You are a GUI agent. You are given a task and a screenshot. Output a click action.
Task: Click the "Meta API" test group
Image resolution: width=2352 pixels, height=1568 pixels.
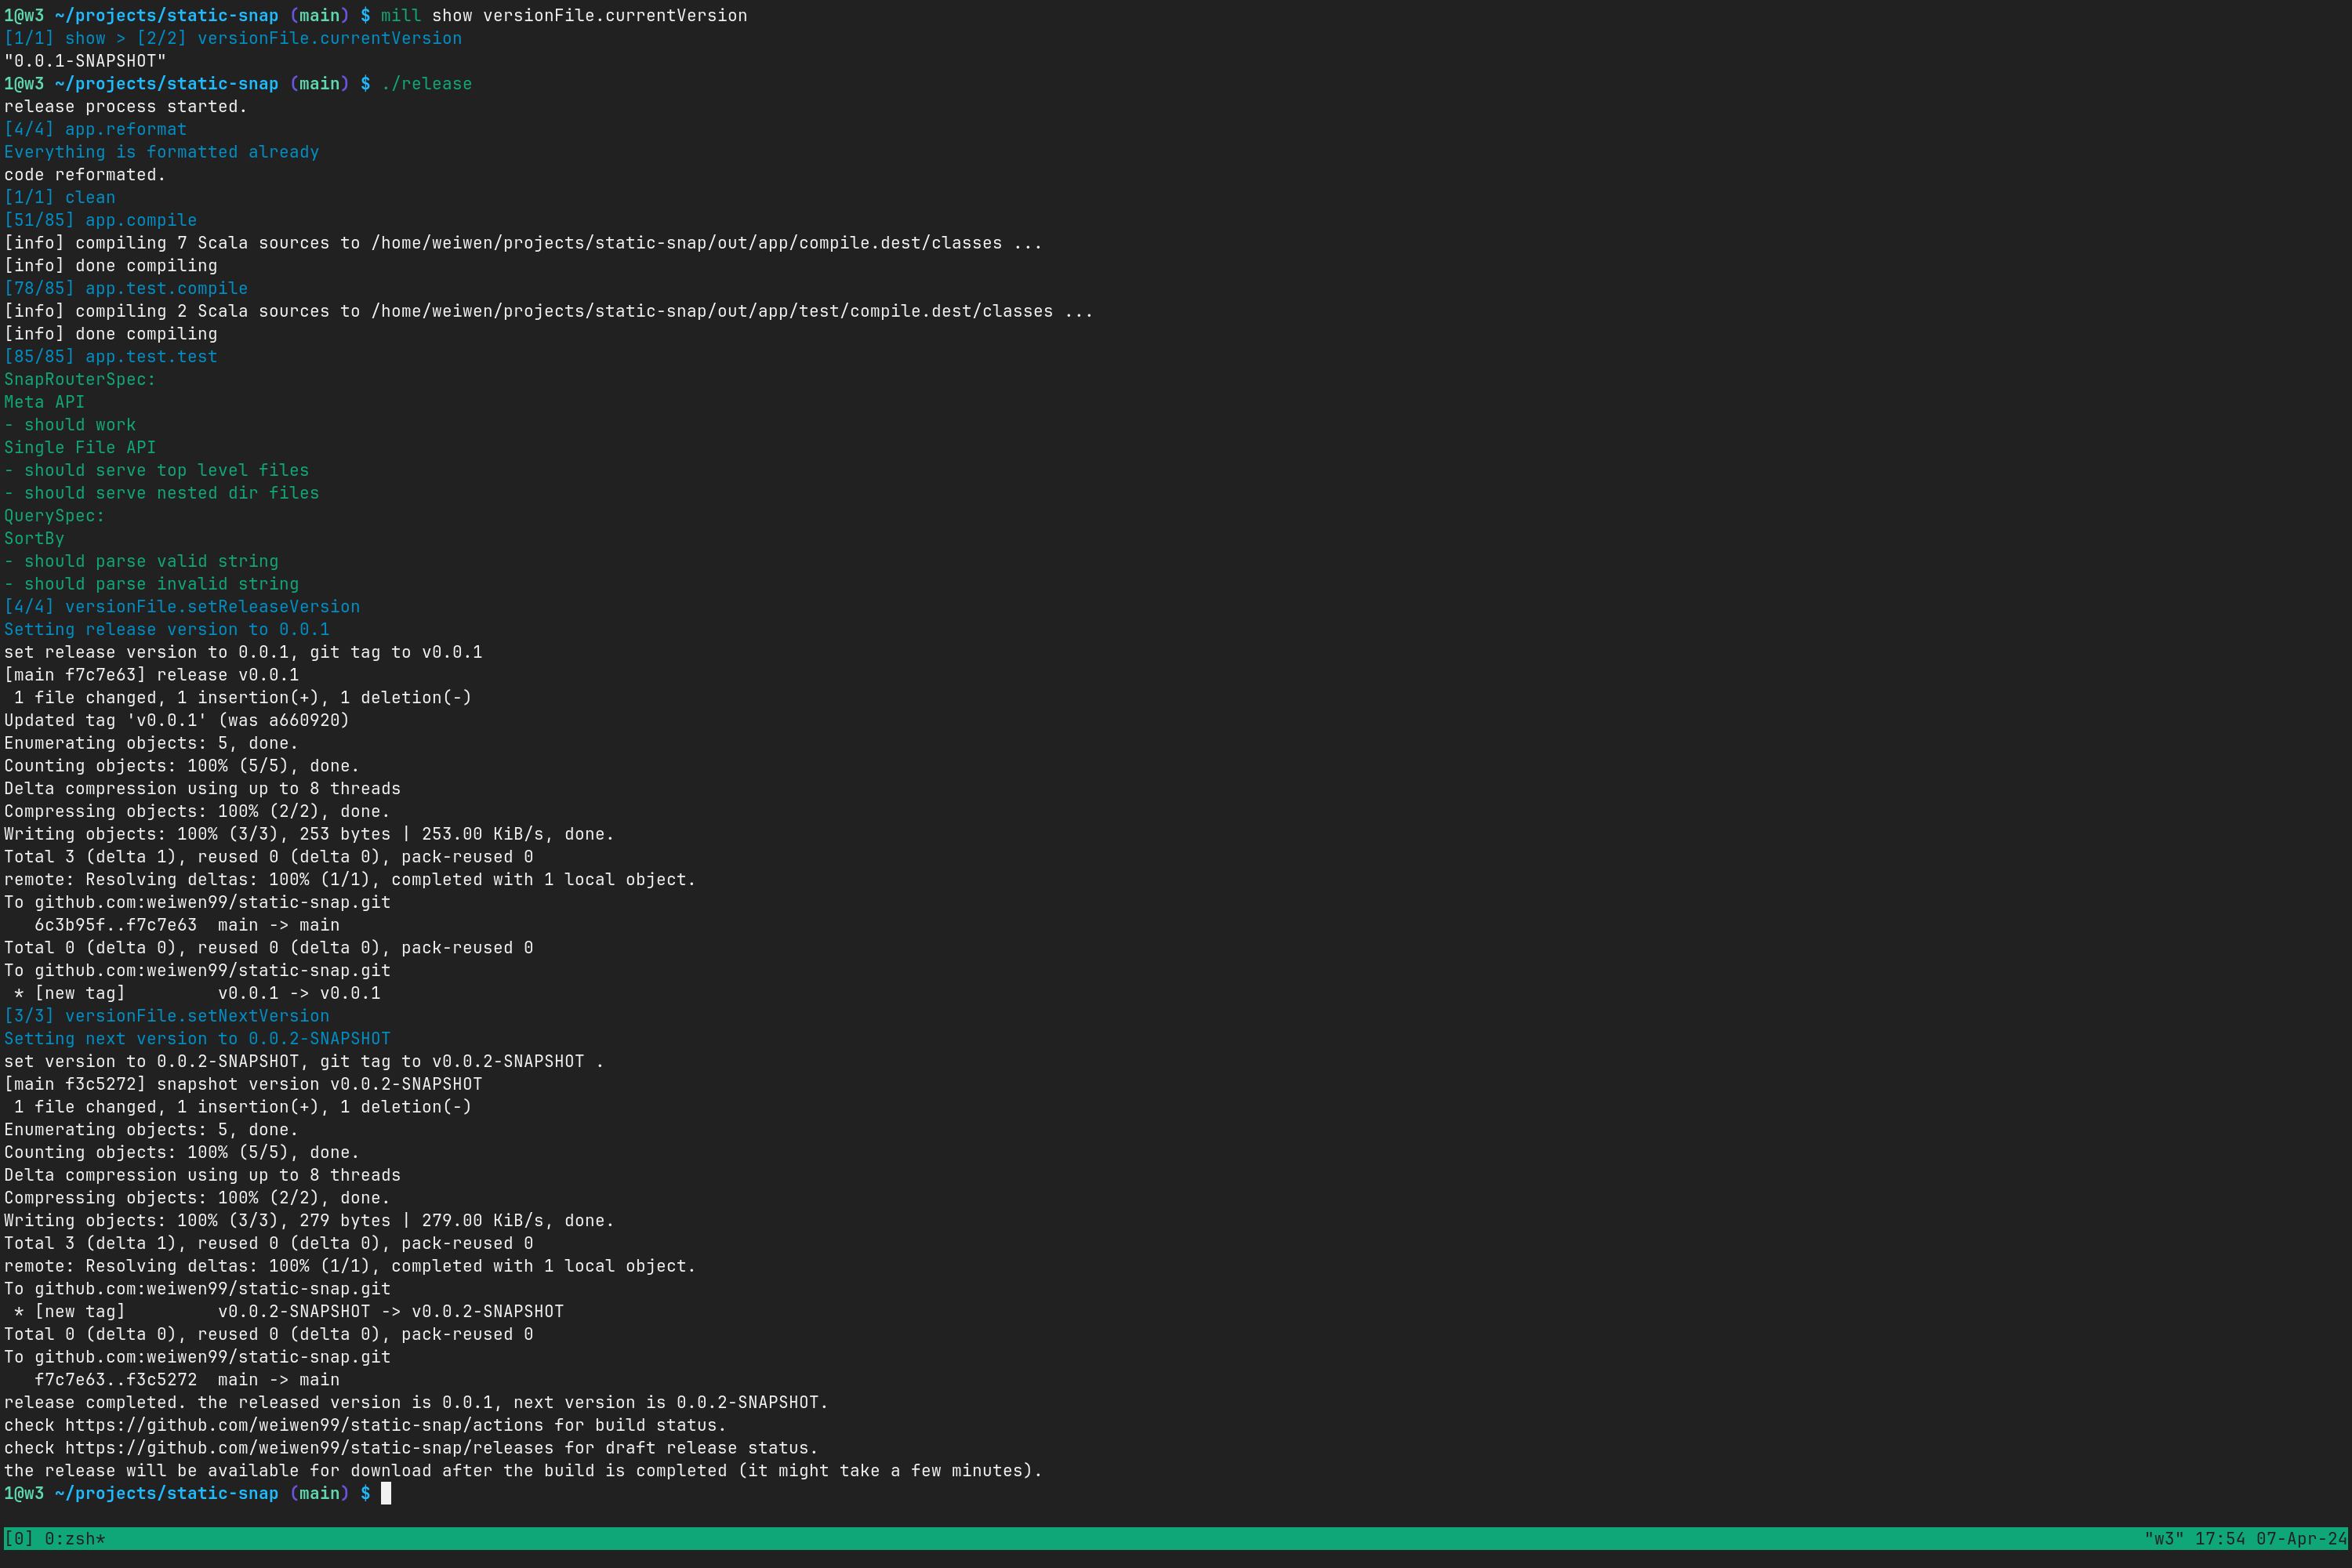[44, 402]
